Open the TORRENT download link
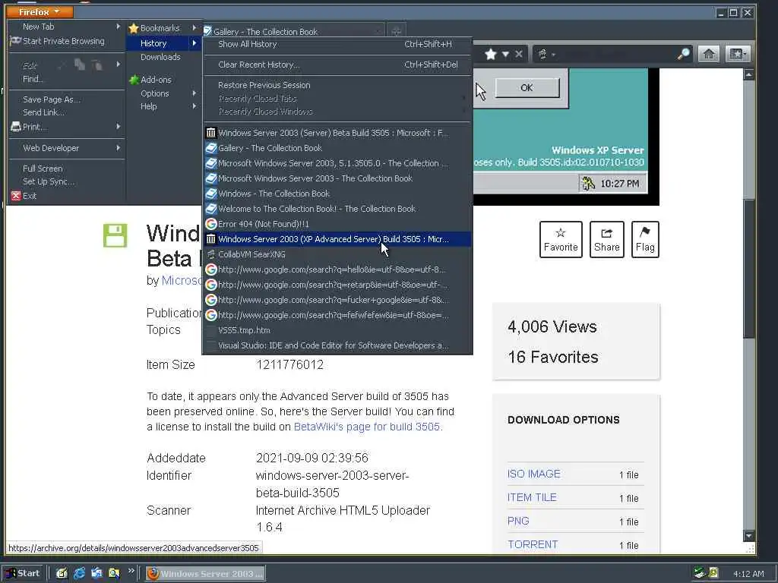The image size is (778, 583). pos(533,544)
